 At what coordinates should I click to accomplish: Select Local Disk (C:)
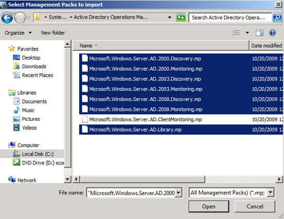click(x=38, y=154)
